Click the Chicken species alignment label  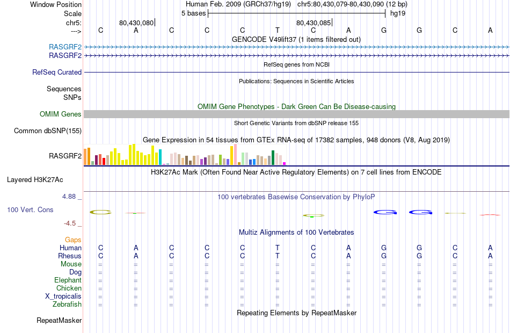[x=69, y=288]
